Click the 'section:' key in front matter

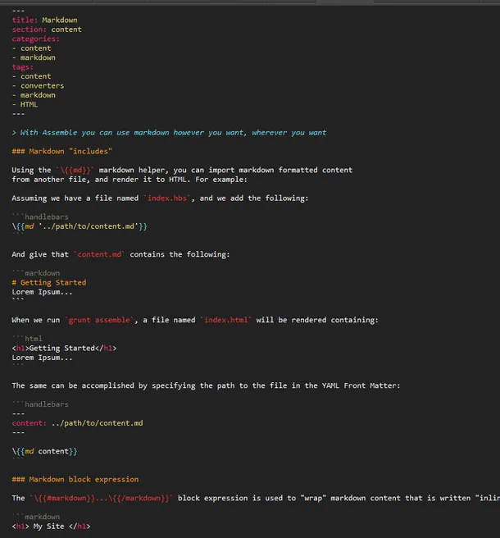30,30
